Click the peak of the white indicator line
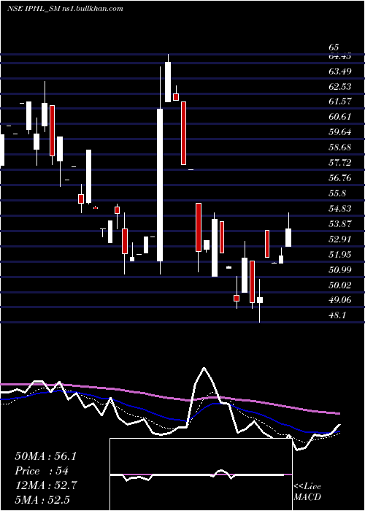365x511 pixels. tap(204, 368)
